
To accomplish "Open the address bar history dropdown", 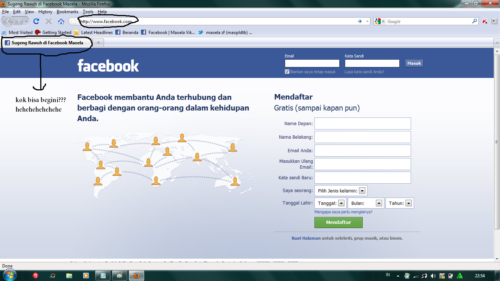I will pos(367,22).
